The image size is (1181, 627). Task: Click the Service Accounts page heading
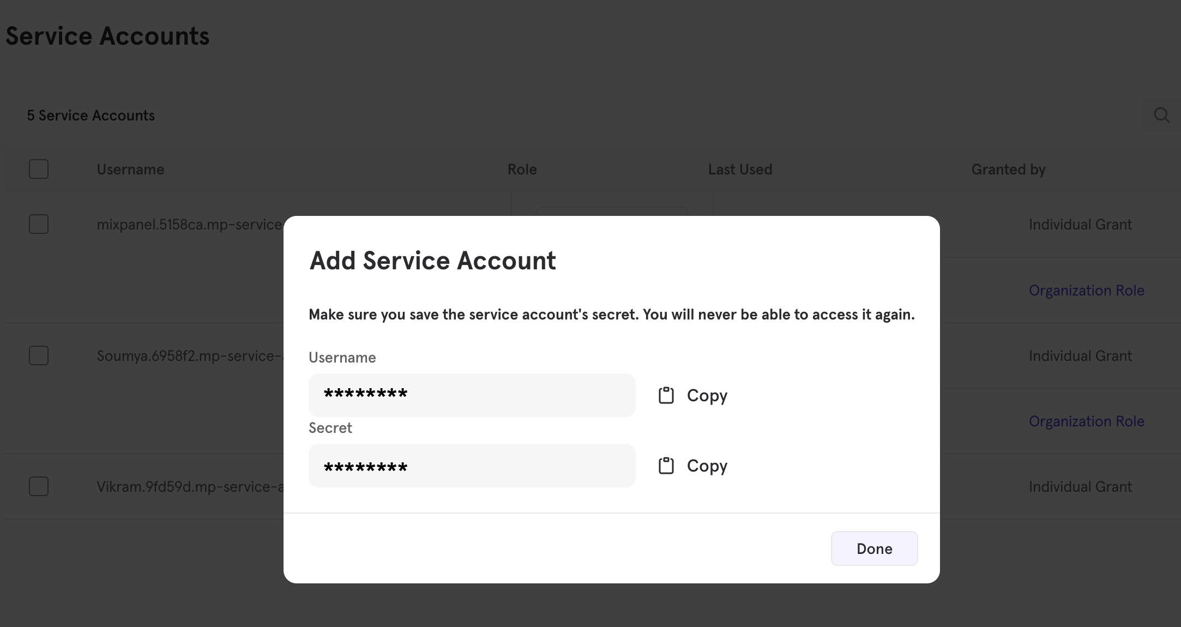tap(107, 36)
